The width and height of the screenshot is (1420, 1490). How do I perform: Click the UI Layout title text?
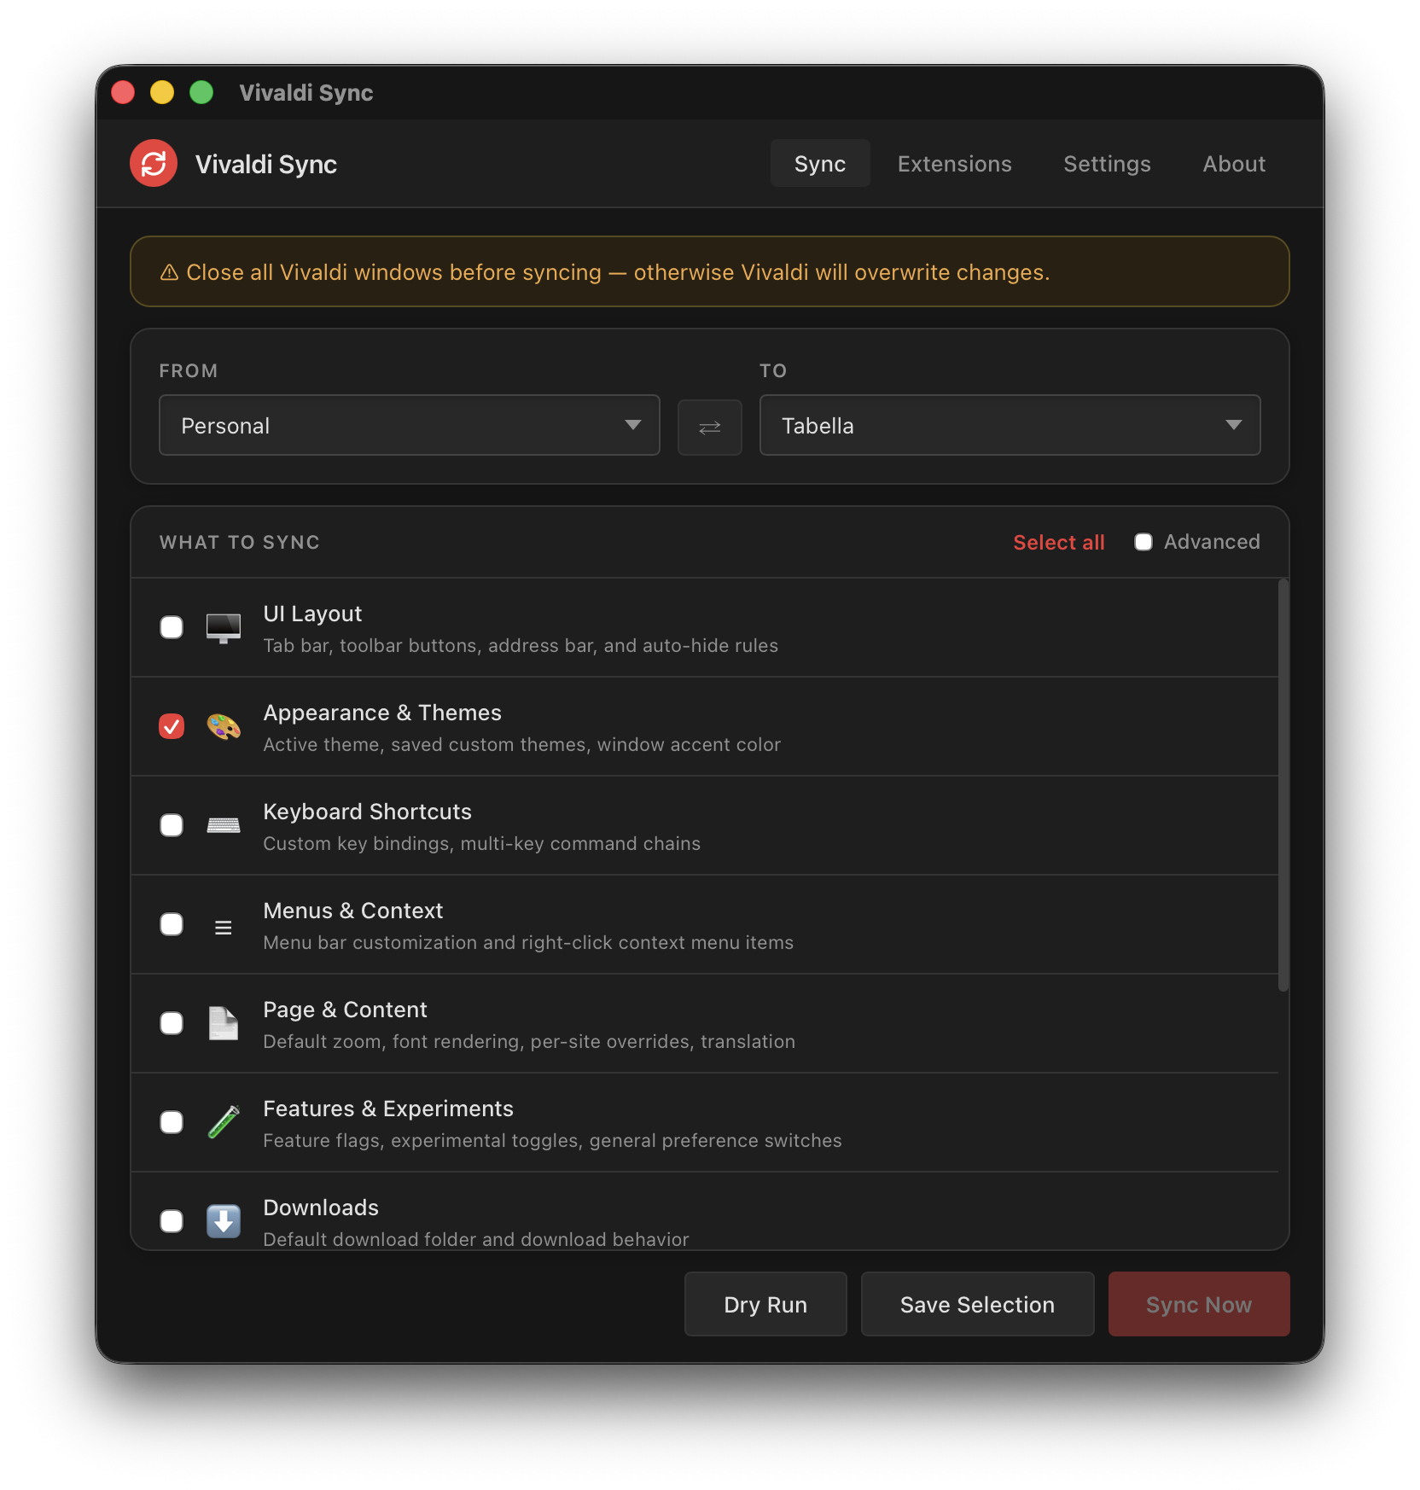coord(312,614)
